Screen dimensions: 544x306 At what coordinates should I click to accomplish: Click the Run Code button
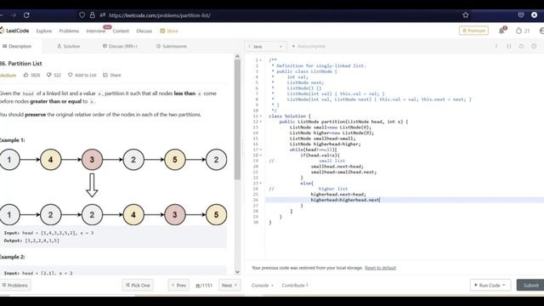pyautogui.click(x=490, y=286)
